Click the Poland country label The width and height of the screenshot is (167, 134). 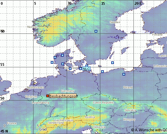tap(128, 87)
